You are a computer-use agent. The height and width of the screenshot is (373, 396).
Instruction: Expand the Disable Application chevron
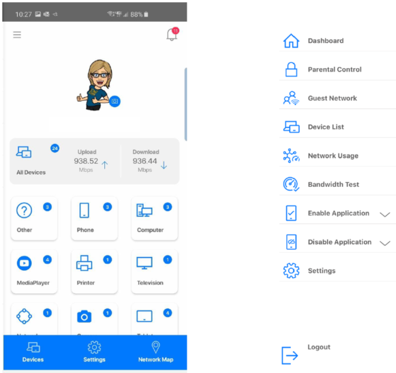point(385,243)
